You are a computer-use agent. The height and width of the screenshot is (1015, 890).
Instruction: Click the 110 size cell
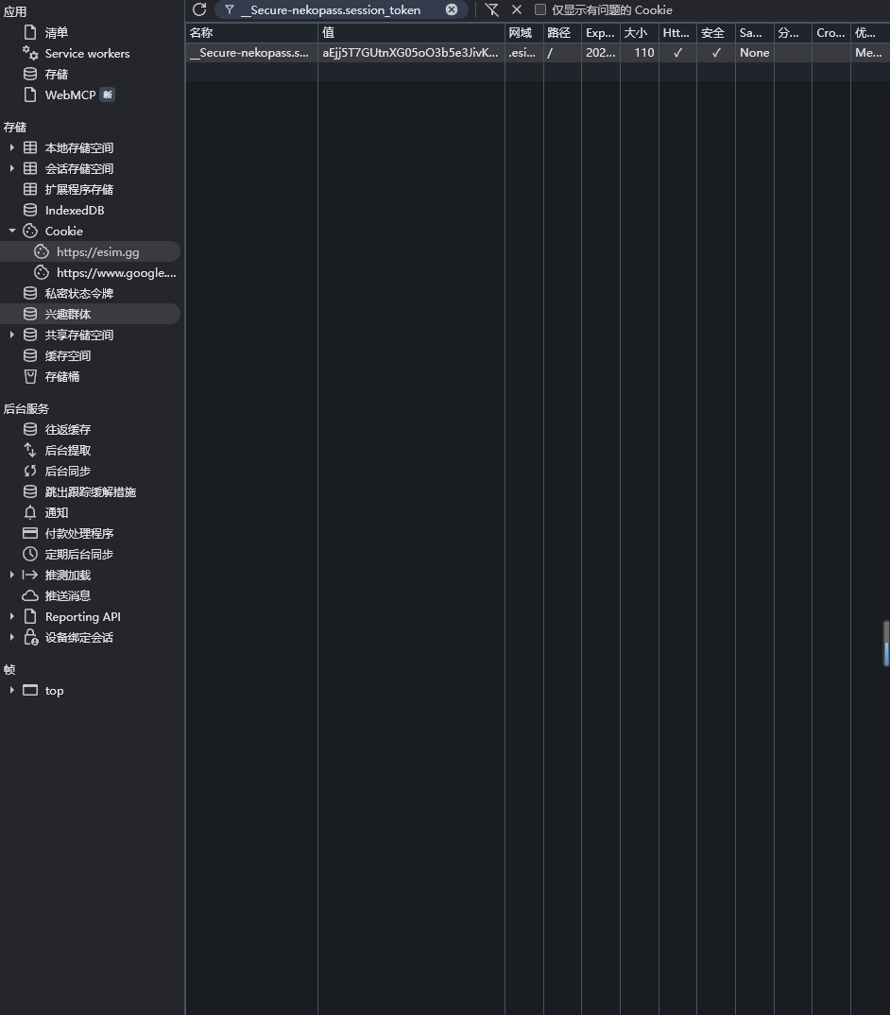tap(639, 52)
